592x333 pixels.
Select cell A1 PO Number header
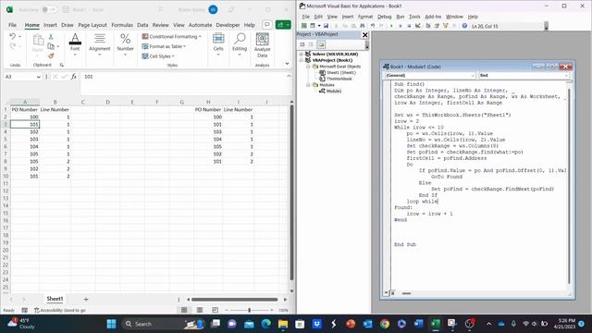pyautogui.click(x=25, y=109)
